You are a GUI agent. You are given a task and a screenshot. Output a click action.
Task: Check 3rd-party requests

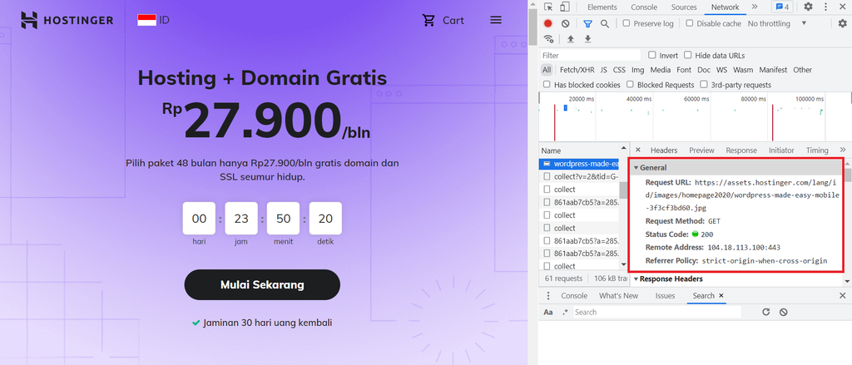click(704, 85)
